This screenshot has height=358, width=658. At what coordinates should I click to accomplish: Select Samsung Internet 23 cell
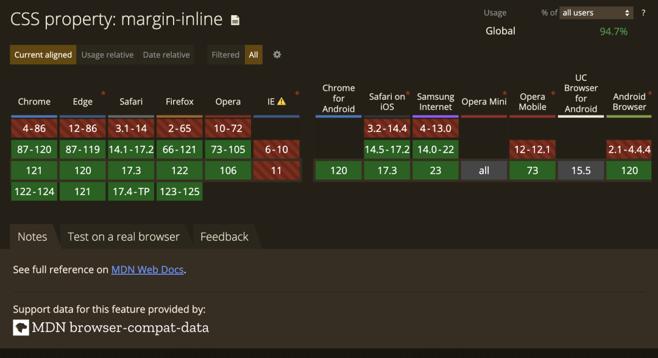click(436, 170)
